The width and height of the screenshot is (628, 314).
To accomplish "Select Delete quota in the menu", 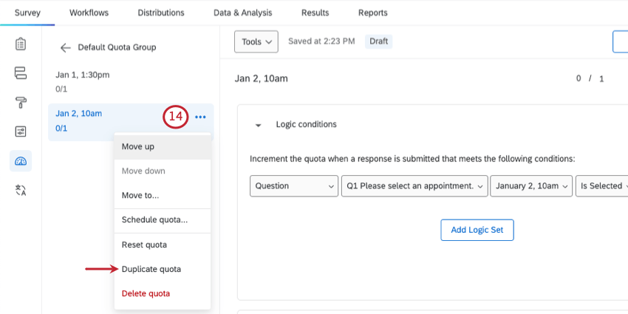I will click(146, 293).
